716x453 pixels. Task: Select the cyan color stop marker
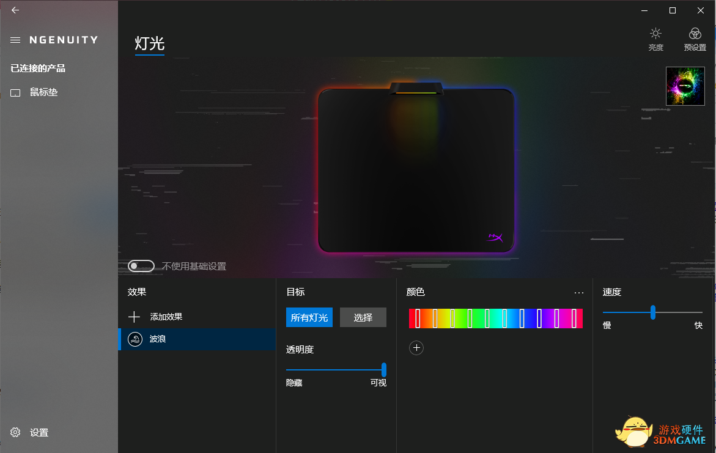504,319
